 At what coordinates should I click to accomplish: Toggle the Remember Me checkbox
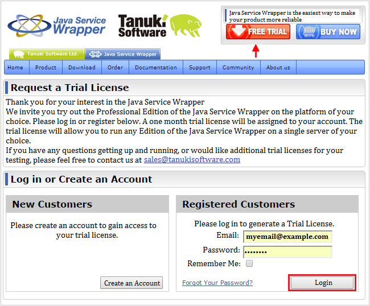pos(249,263)
